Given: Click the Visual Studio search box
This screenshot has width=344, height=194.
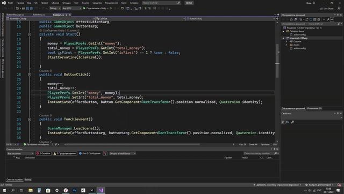Looking at the screenshot, I should tap(161, 3).
